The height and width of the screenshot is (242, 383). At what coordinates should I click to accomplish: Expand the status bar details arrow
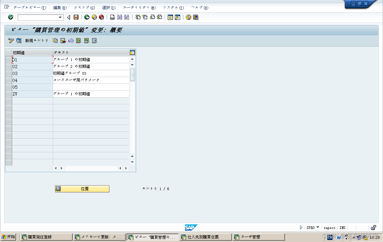click(x=301, y=227)
